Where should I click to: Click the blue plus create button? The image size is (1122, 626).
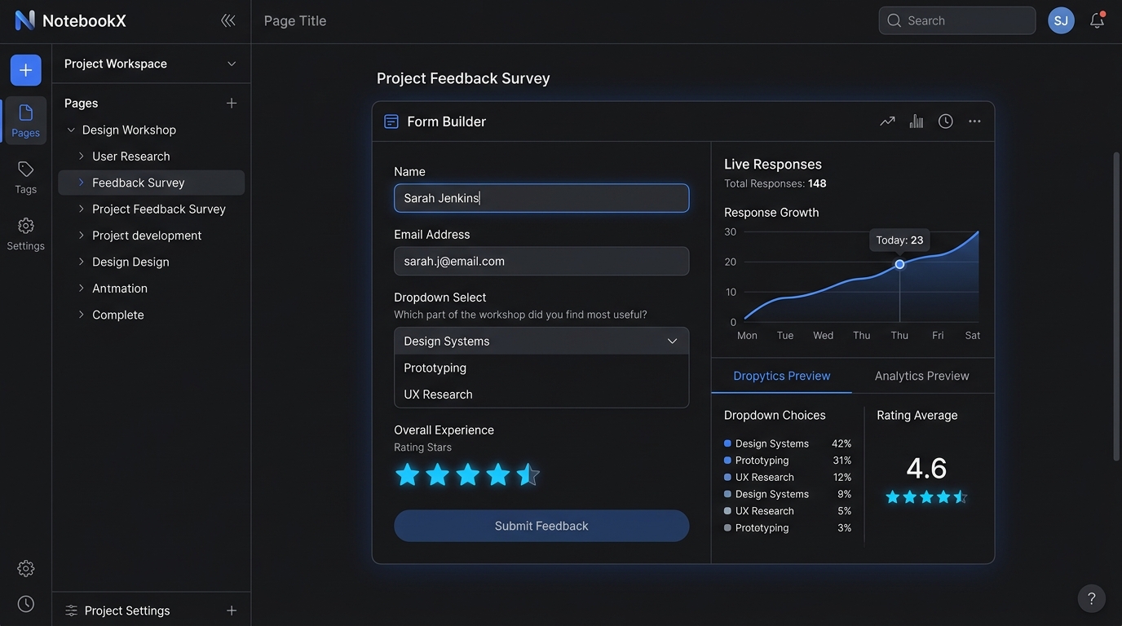pos(26,70)
